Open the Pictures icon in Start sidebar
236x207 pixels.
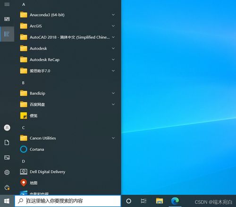pyautogui.click(x=7, y=157)
